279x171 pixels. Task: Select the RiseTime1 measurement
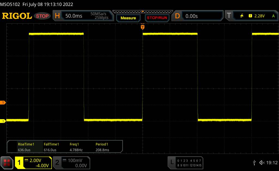26,144
